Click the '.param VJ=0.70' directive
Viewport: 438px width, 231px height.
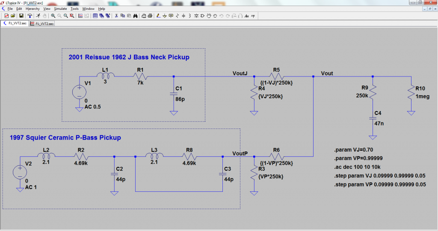[353, 150]
